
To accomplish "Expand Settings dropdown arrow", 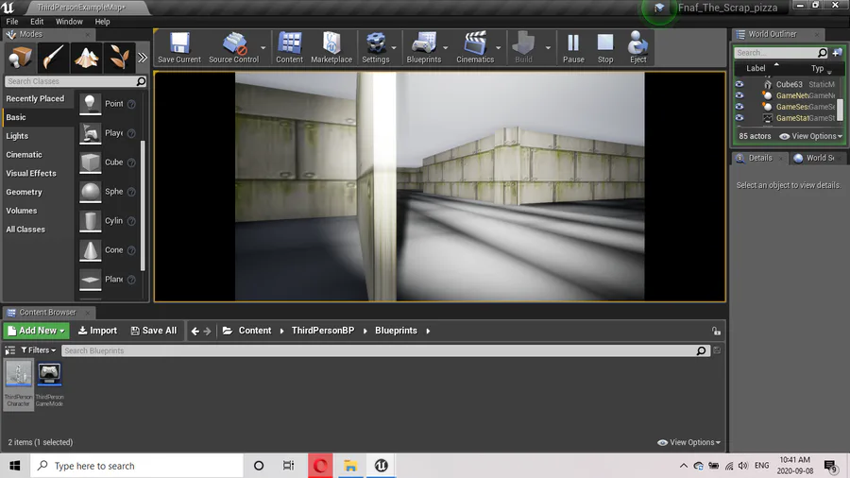I will pyautogui.click(x=394, y=47).
